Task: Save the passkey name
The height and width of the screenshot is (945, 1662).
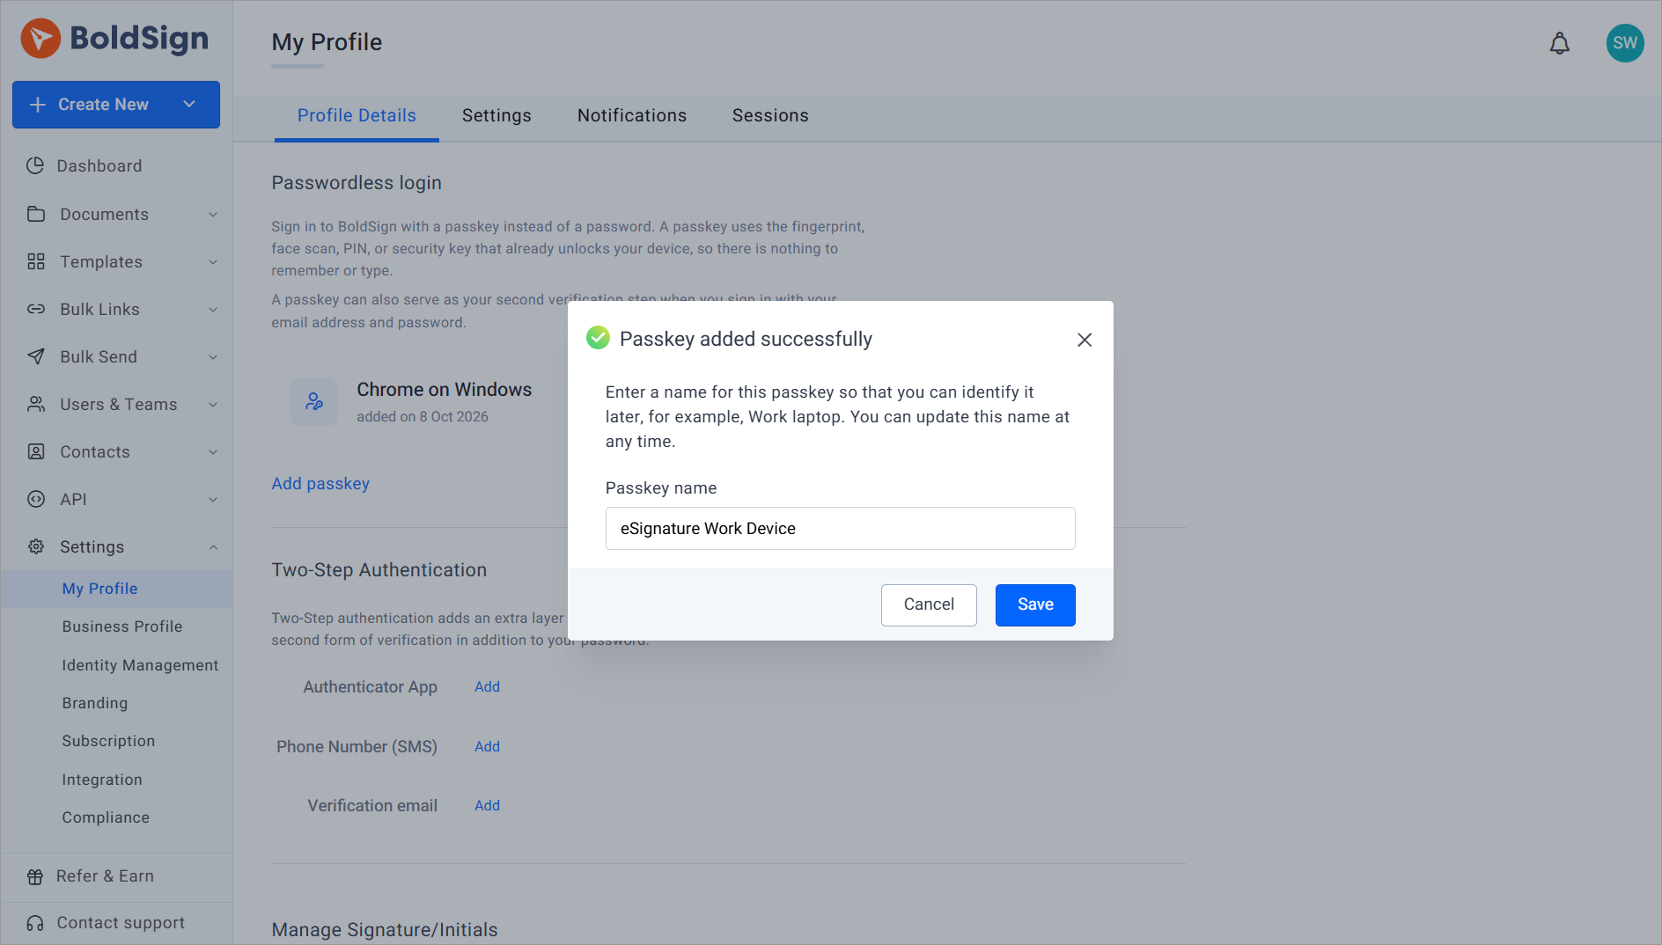Action: [1035, 604]
